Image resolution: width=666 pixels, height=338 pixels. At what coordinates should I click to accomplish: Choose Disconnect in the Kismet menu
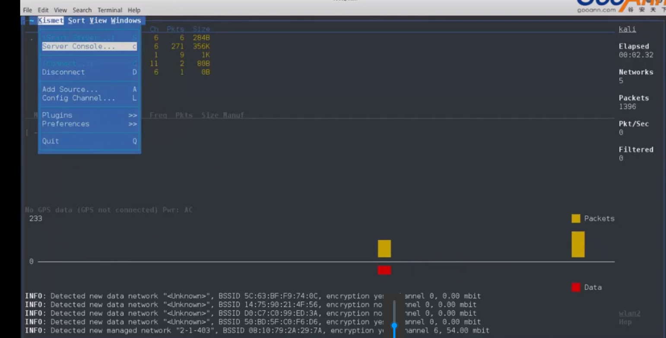pos(89,72)
